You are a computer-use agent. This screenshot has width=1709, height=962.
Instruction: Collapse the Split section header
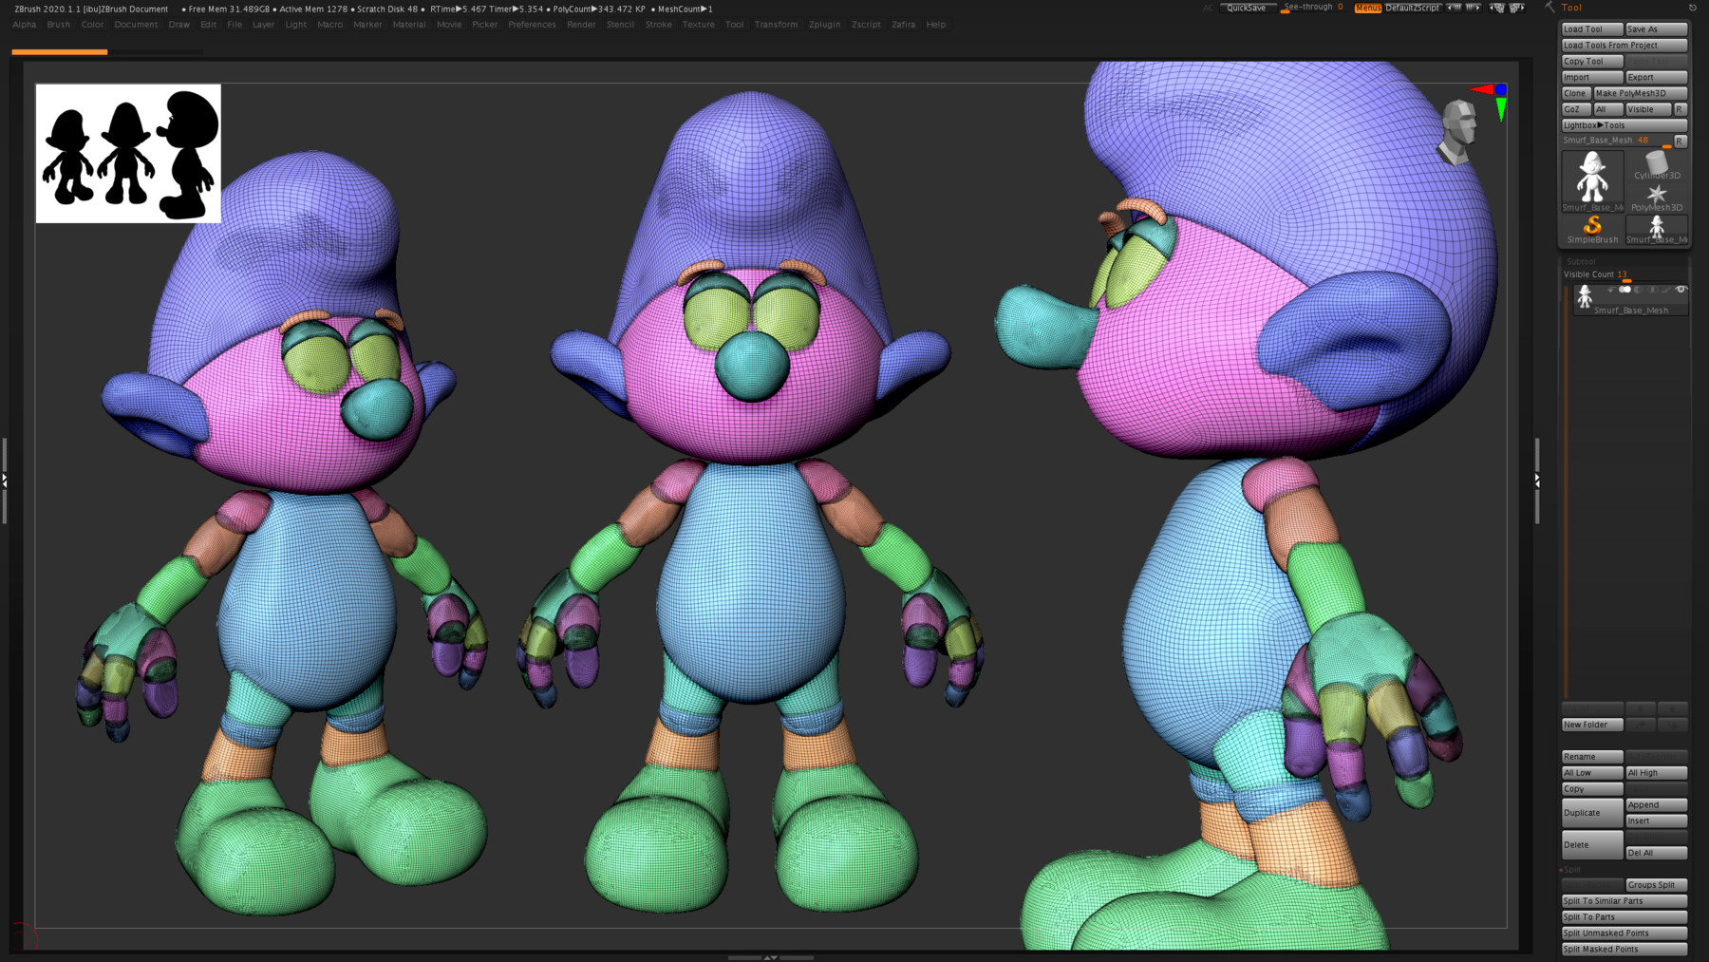(1571, 869)
